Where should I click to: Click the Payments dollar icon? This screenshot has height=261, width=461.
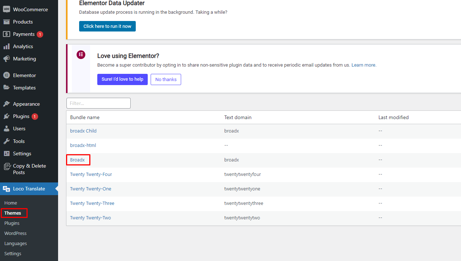7,34
